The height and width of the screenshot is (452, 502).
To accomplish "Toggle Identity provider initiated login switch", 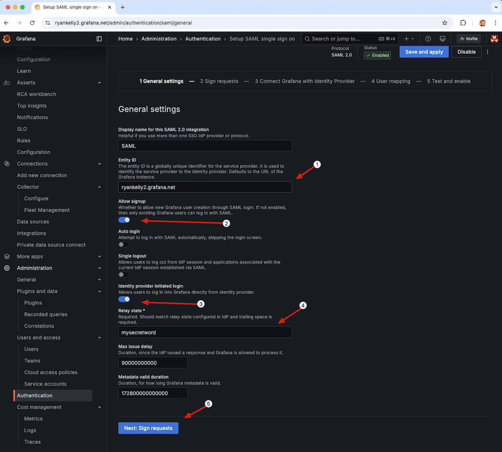I will pos(124,299).
